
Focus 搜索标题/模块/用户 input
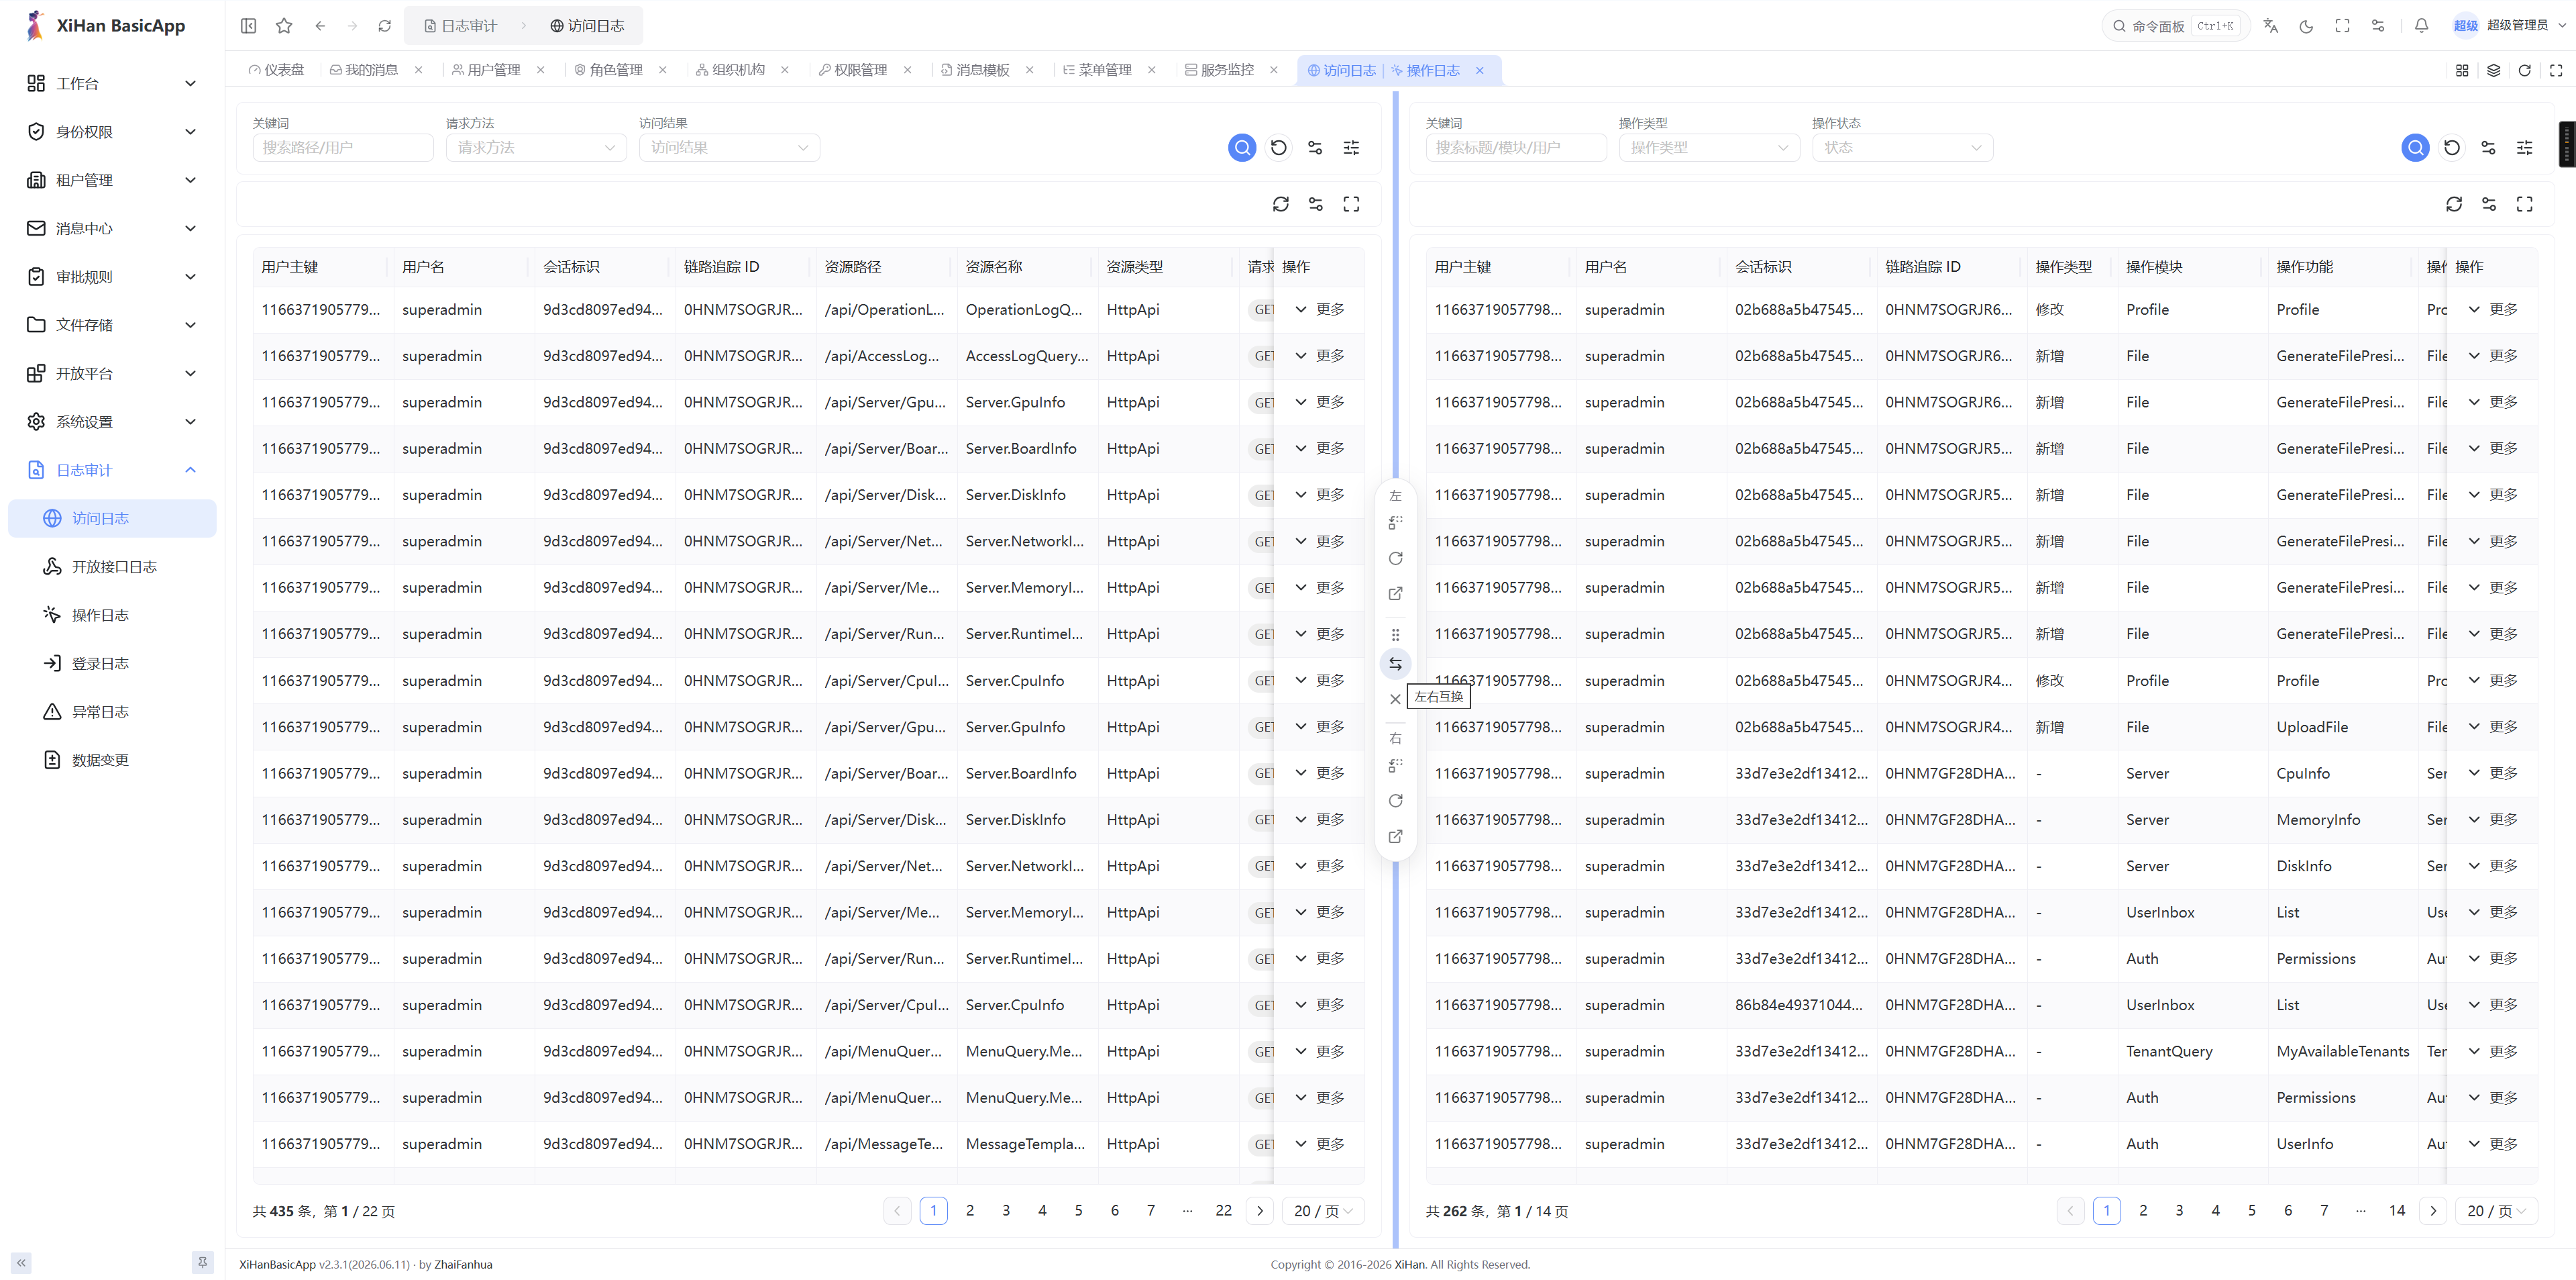[x=1515, y=148]
